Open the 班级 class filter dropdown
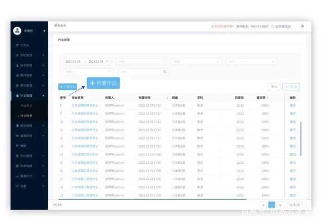The image size is (334, 220). click(196, 61)
